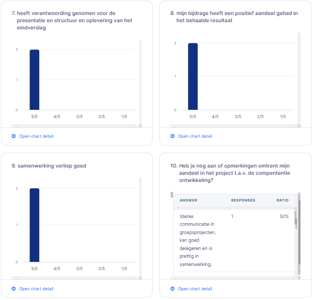Open chart detail for question 10 opmerkingen
The width and height of the screenshot is (312, 300).
tap(194, 289)
